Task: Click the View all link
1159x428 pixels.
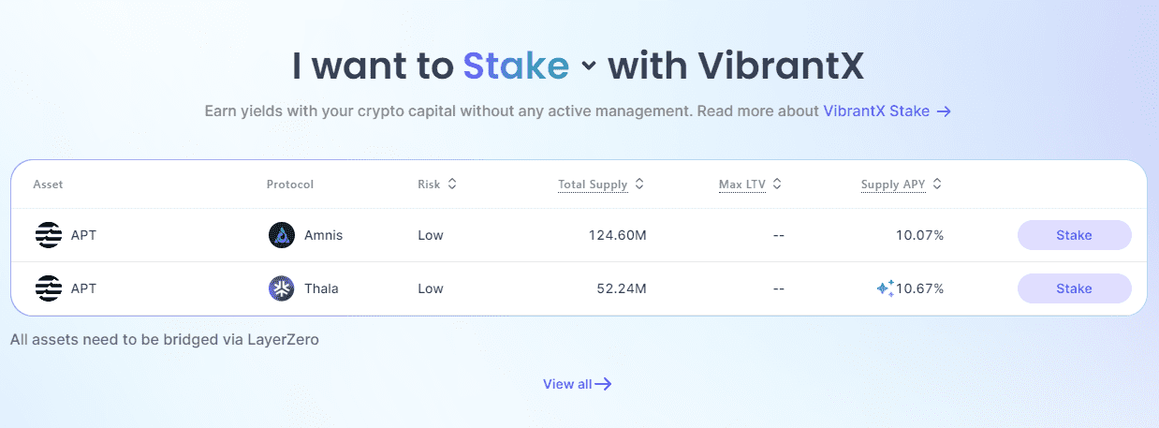Action: click(x=567, y=384)
